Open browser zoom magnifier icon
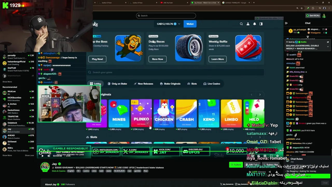The image size is (332, 187). point(297,8)
